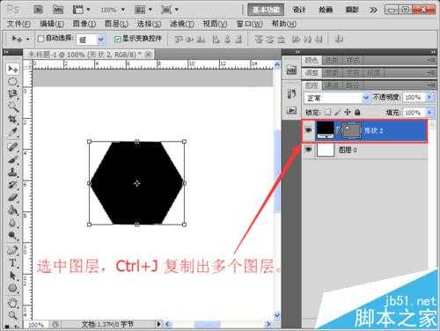This screenshot has width=440, height=331.
Task: Select the Polygon shape tool
Action: point(13,288)
